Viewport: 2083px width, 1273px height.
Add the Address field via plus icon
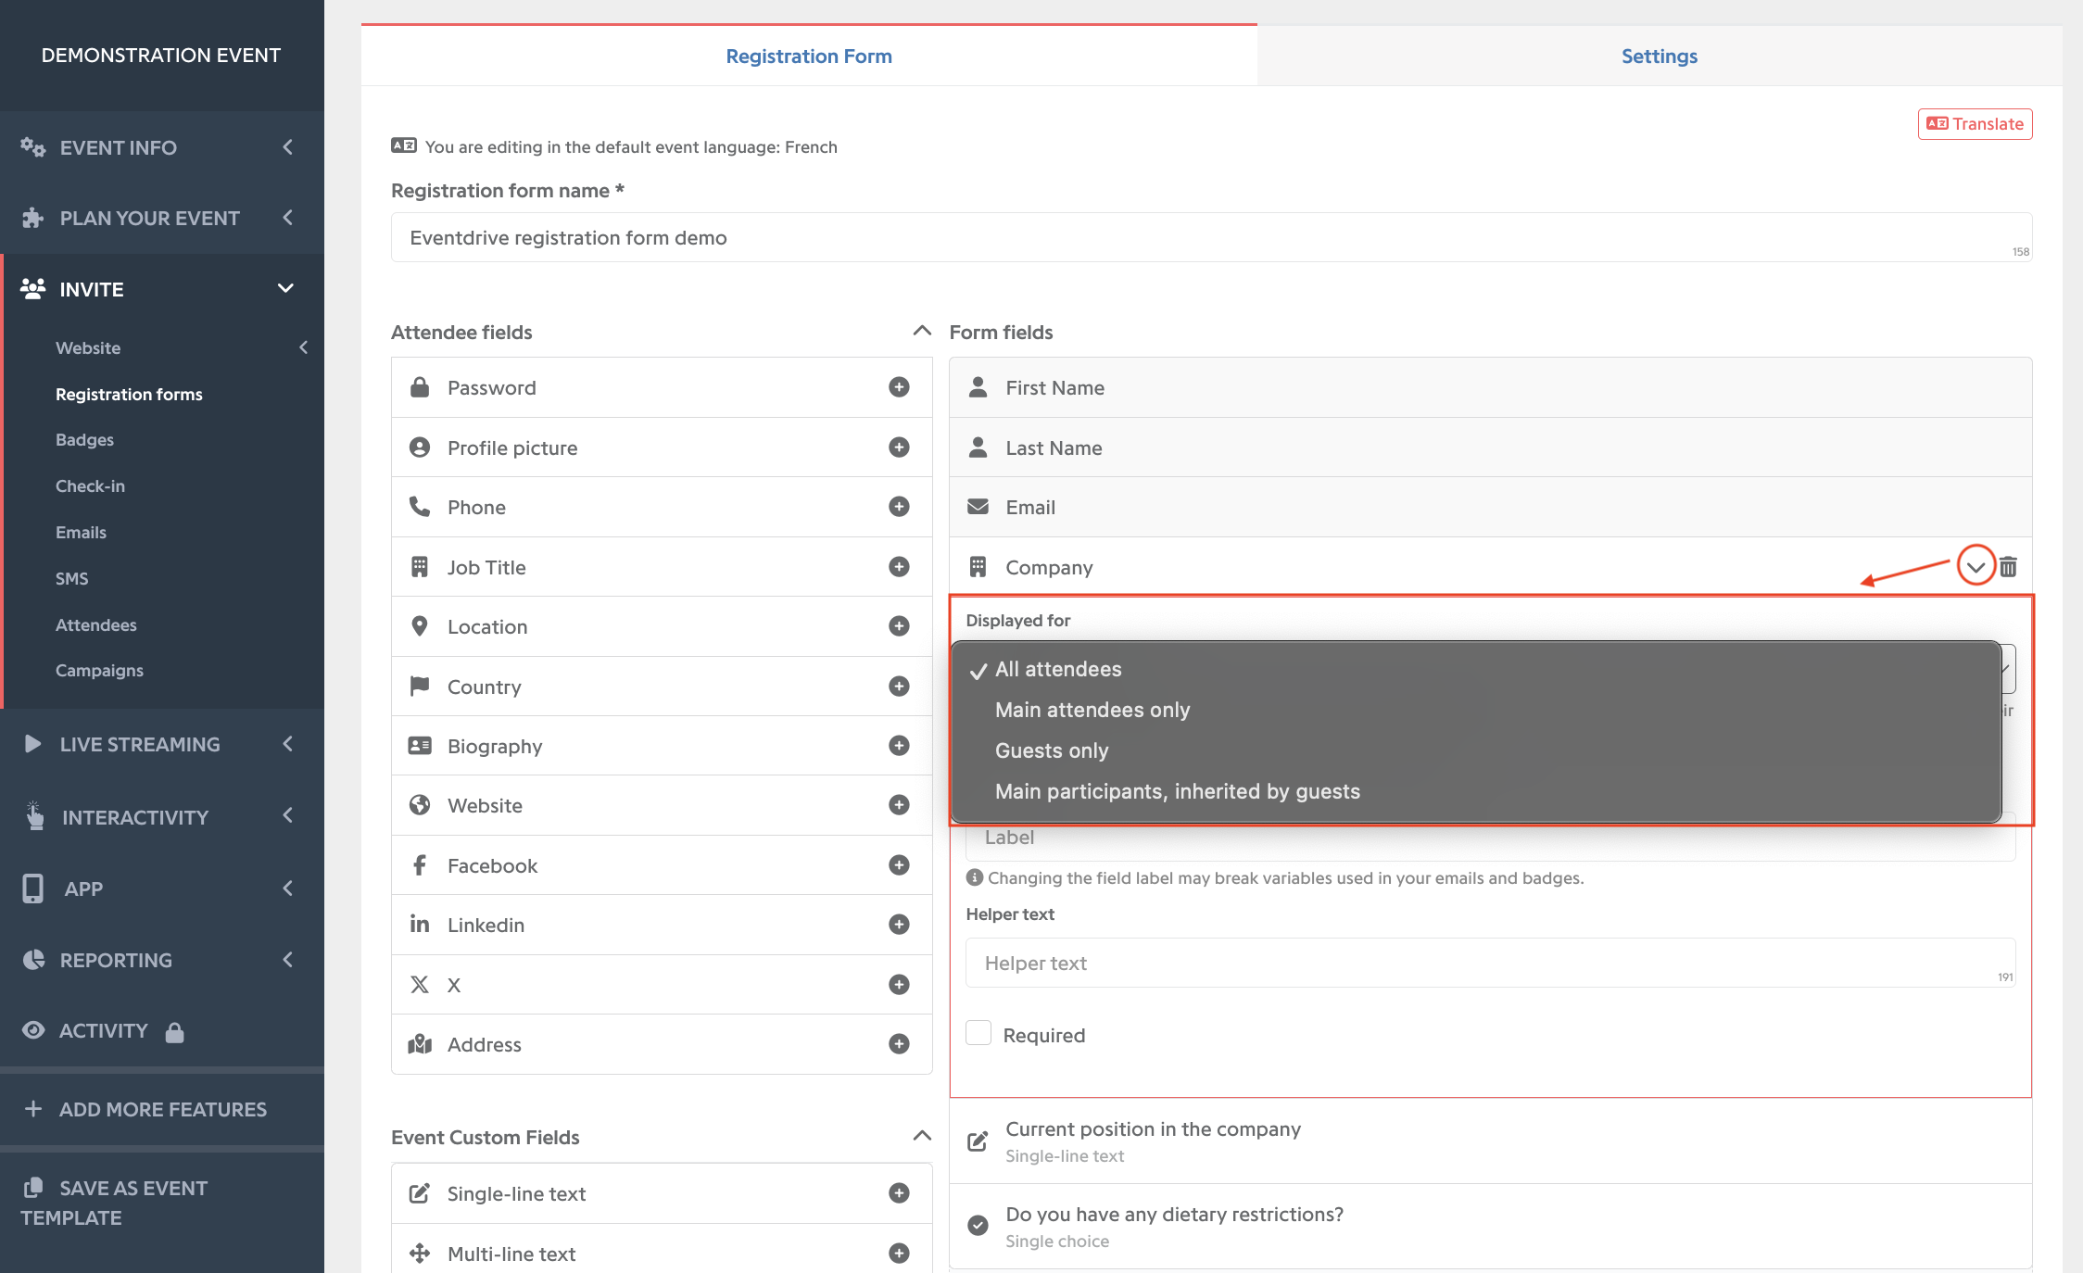point(899,1044)
